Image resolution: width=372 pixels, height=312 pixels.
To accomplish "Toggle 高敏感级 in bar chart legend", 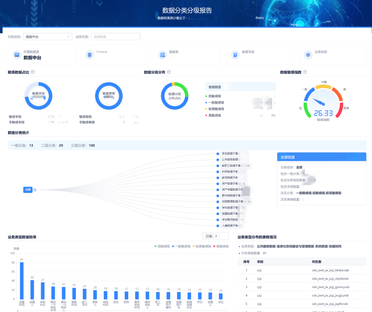I will tap(221, 246).
